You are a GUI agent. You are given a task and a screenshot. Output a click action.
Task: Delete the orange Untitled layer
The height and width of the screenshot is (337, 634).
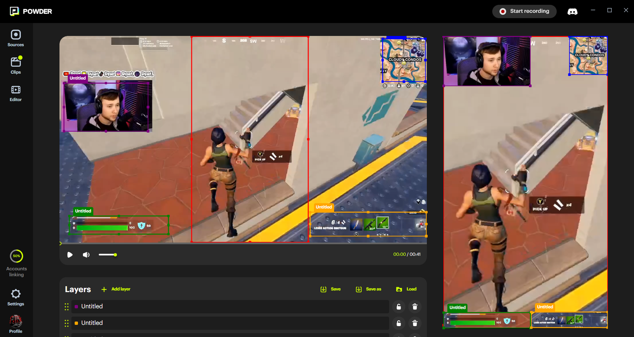pos(415,323)
